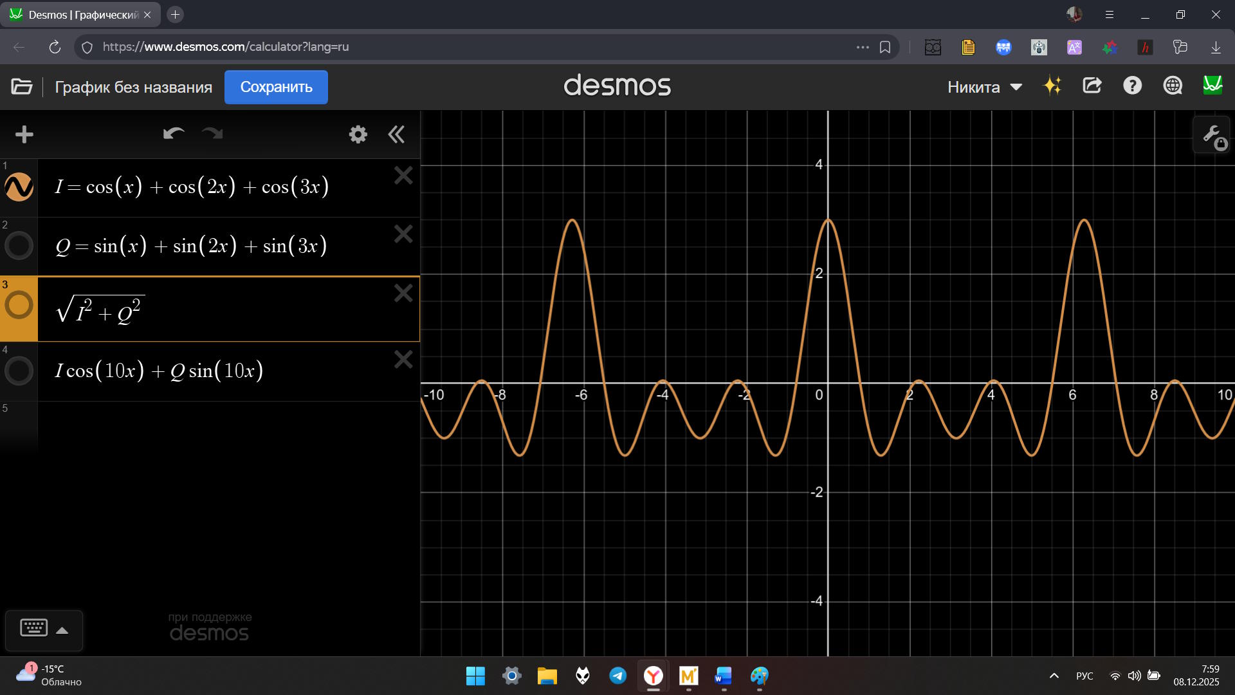Image resolution: width=1235 pixels, height=695 pixels.
Task: Show the hidden graph of expression 2
Action: [x=19, y=246]
